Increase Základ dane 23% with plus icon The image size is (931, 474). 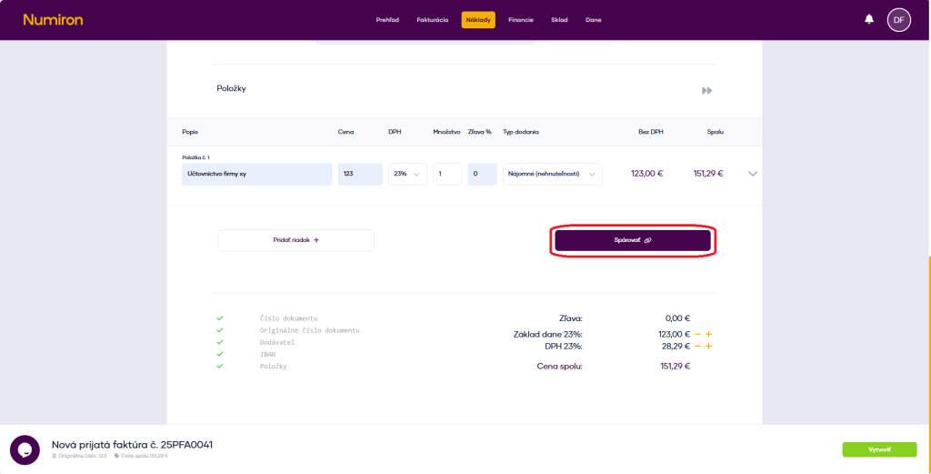708,335
